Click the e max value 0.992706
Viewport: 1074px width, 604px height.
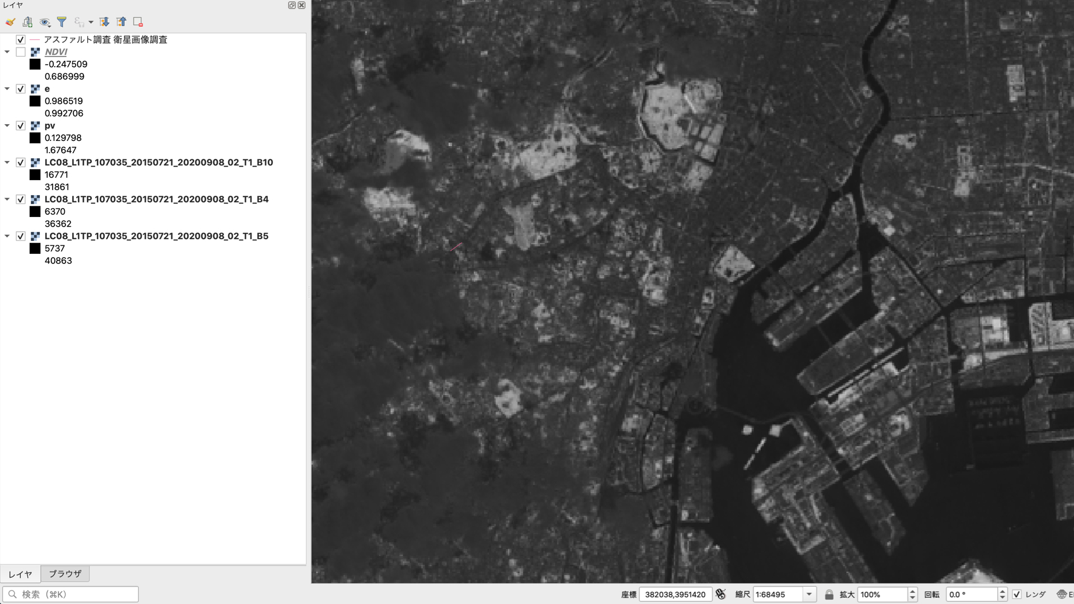[x=64, y=114]
